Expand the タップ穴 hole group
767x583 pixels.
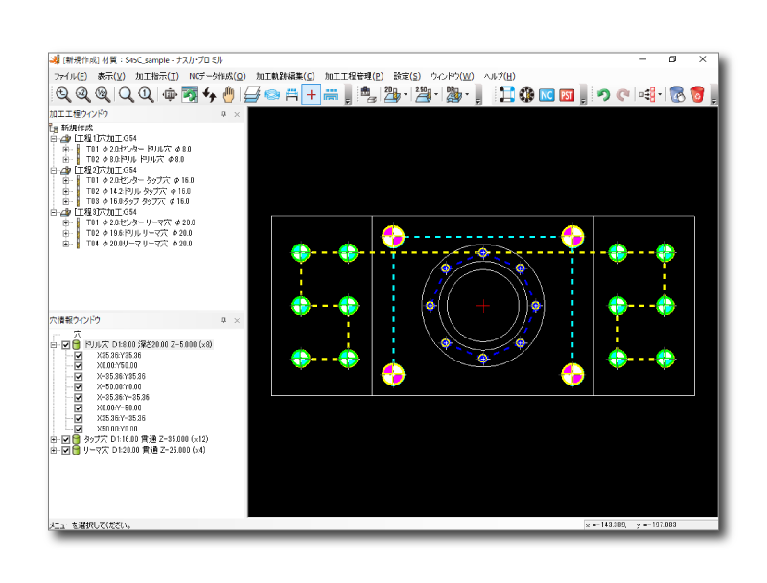54,440
